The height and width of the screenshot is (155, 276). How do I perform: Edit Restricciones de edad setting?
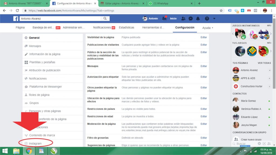(204, 116)
